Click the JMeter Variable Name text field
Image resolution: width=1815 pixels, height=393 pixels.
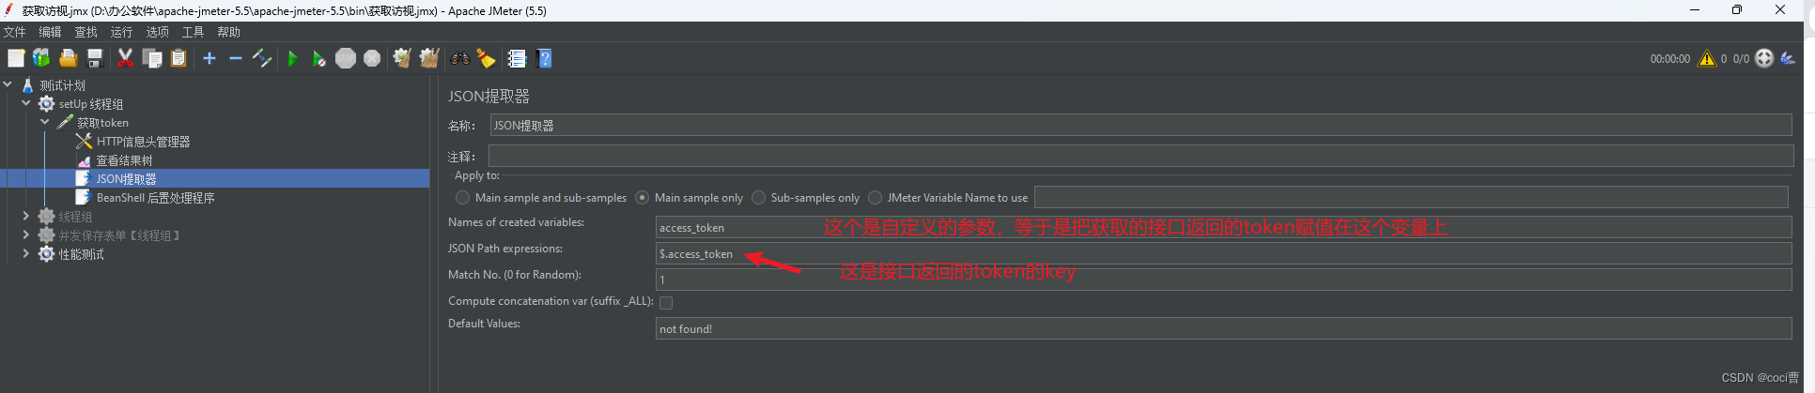(1411, 197)
